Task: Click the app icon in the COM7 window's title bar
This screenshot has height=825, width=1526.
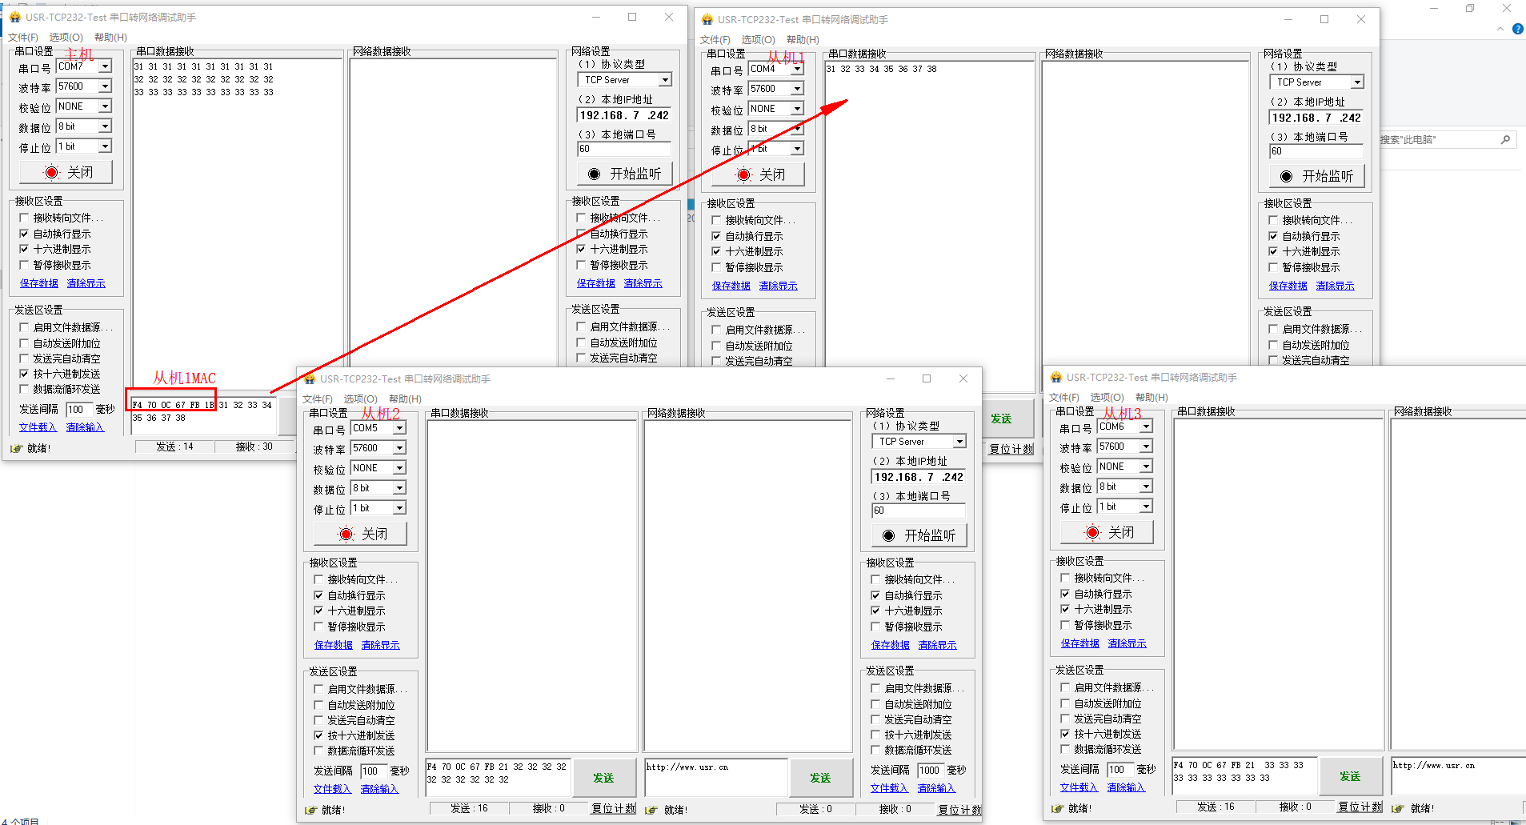Action: (x=14, y=17)
